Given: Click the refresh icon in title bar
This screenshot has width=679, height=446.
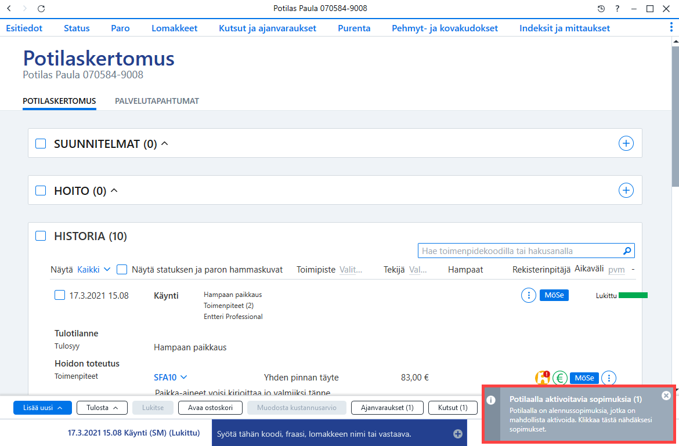Looking at the screenshot, I should [x=41, y=9].
